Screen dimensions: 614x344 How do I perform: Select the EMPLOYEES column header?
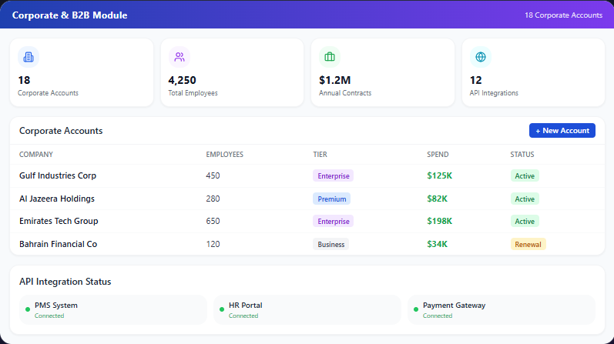click(224, 155)
